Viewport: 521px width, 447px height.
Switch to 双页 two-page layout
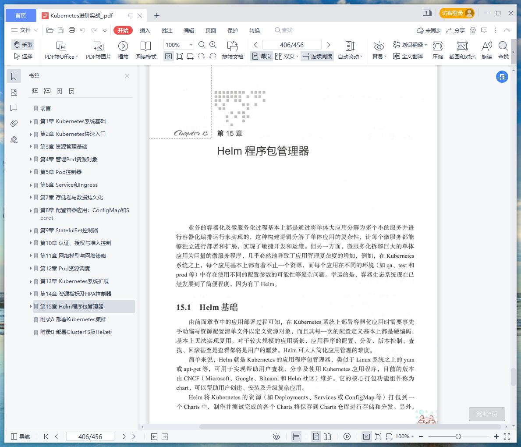pyautogui.click(x=286, y=56)
